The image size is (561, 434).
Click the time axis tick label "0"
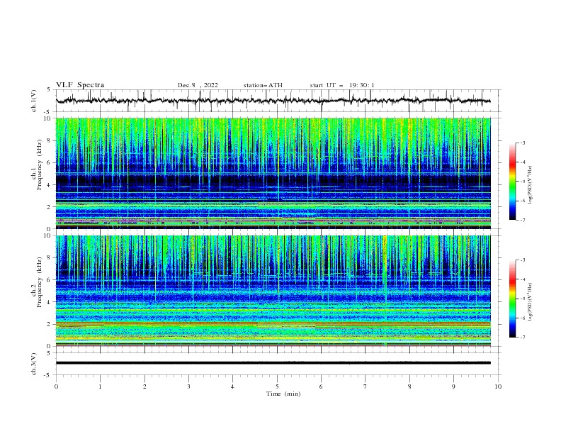click(56, 386)
